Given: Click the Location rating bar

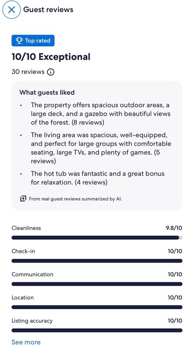Looking at the screenshot, I should click(97, 307).
